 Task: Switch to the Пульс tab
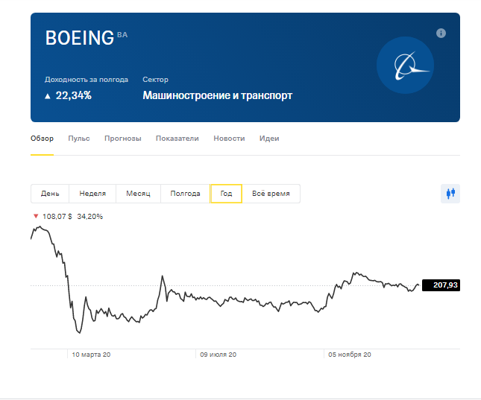(78, 139)
